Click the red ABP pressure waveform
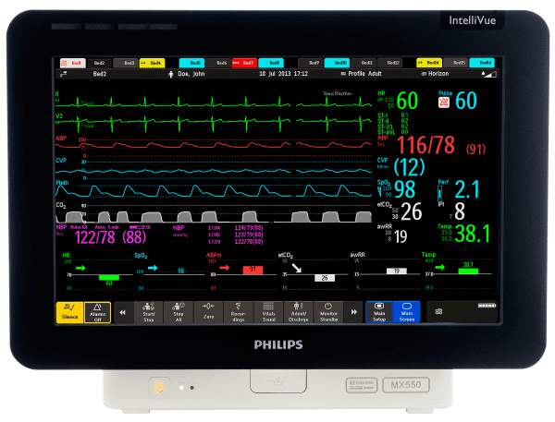This screenshot has width=555, height=422. [x=214, y=145]
